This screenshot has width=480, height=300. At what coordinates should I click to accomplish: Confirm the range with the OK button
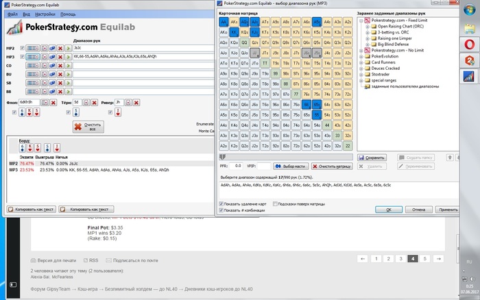[389, 210]
